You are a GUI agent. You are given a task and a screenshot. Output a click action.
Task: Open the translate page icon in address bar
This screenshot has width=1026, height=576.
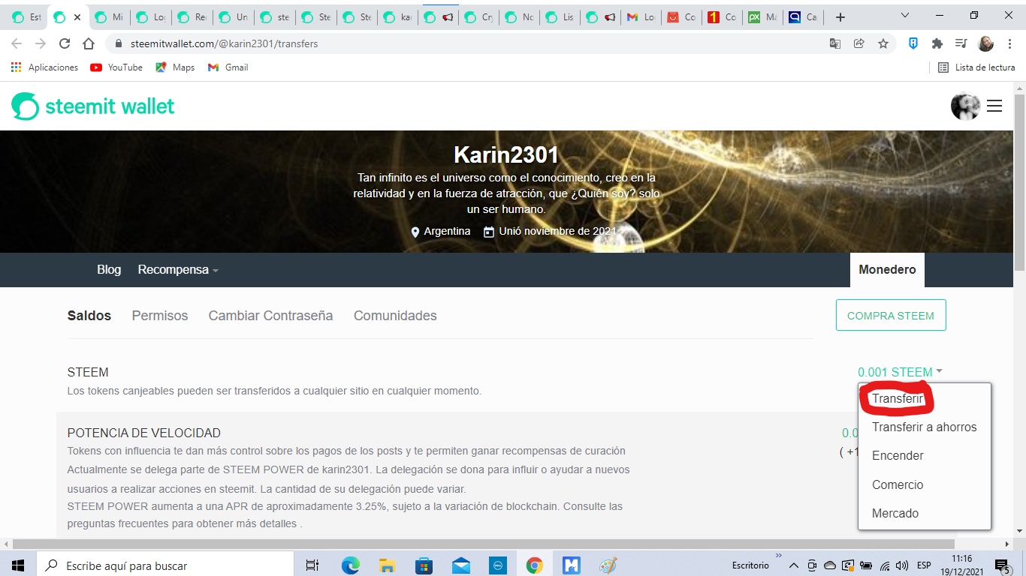(835, 43)
